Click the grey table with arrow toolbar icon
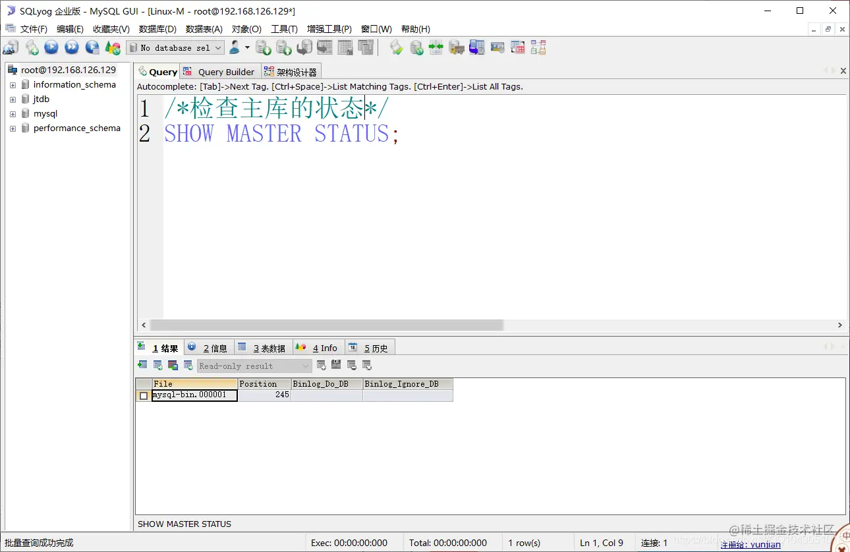Viewport: 850px width, 552px height. 325,47
